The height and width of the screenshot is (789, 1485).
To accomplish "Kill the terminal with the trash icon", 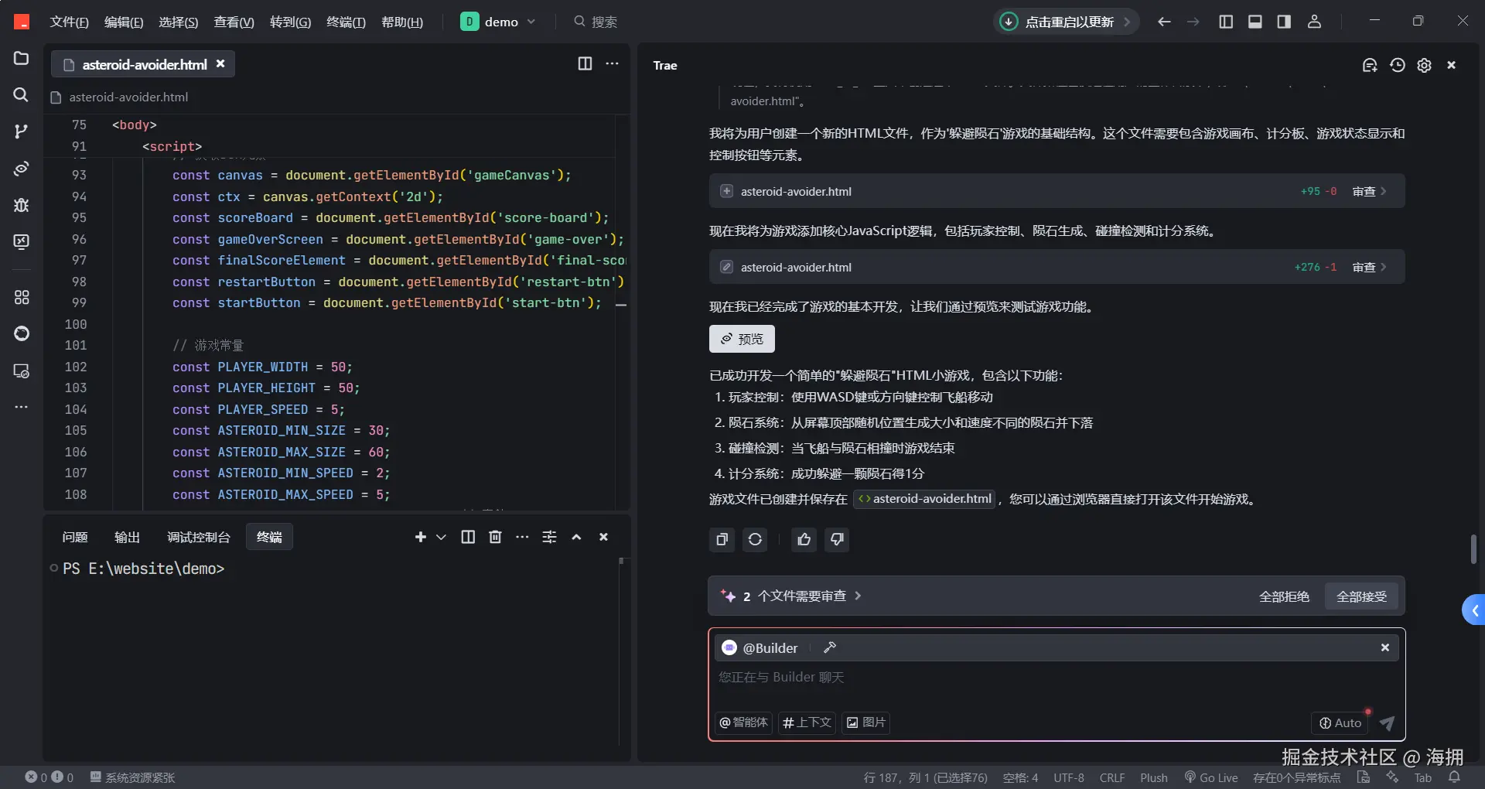I will pos(495,537).
